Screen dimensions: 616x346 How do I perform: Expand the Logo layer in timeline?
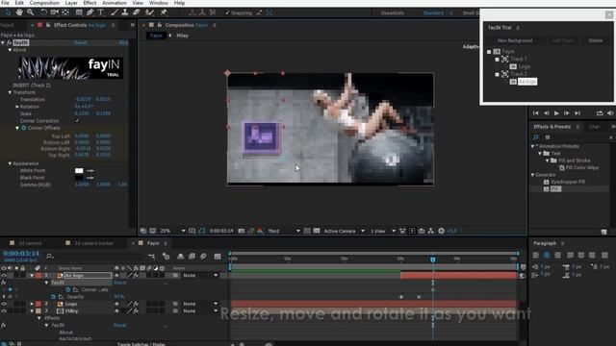[x=32, y=304]
